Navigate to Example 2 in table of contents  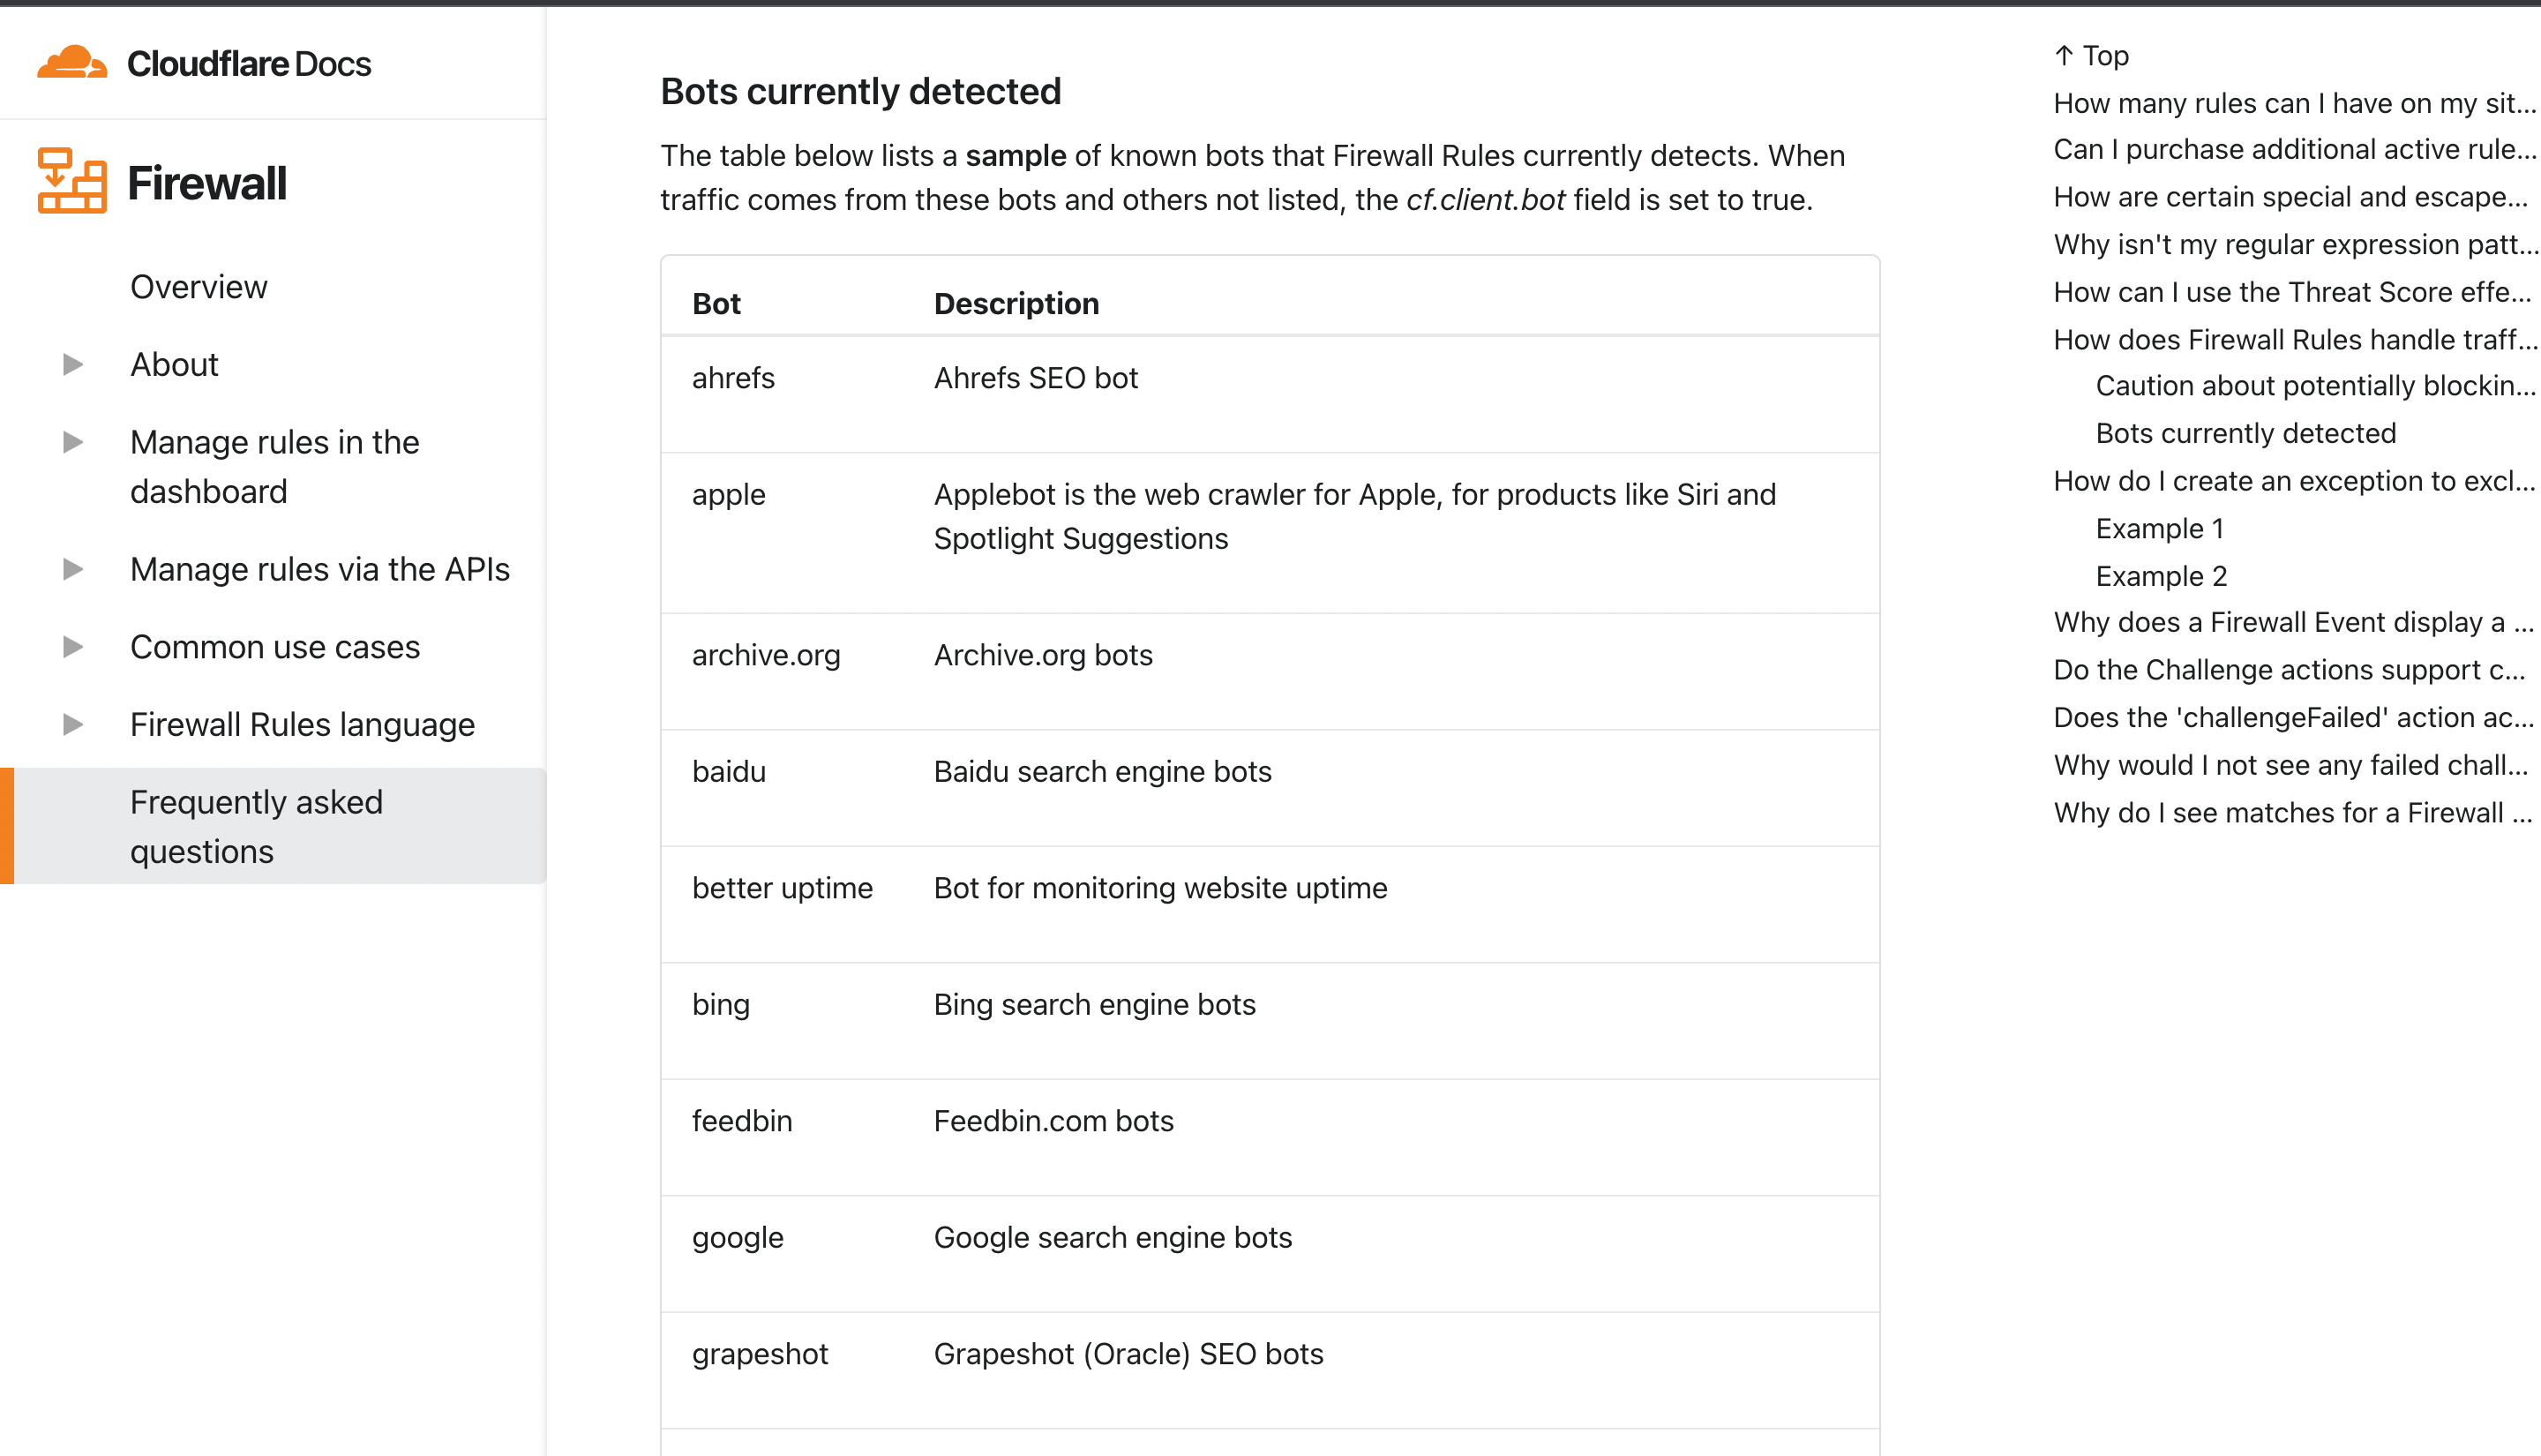pos(2160,575)
